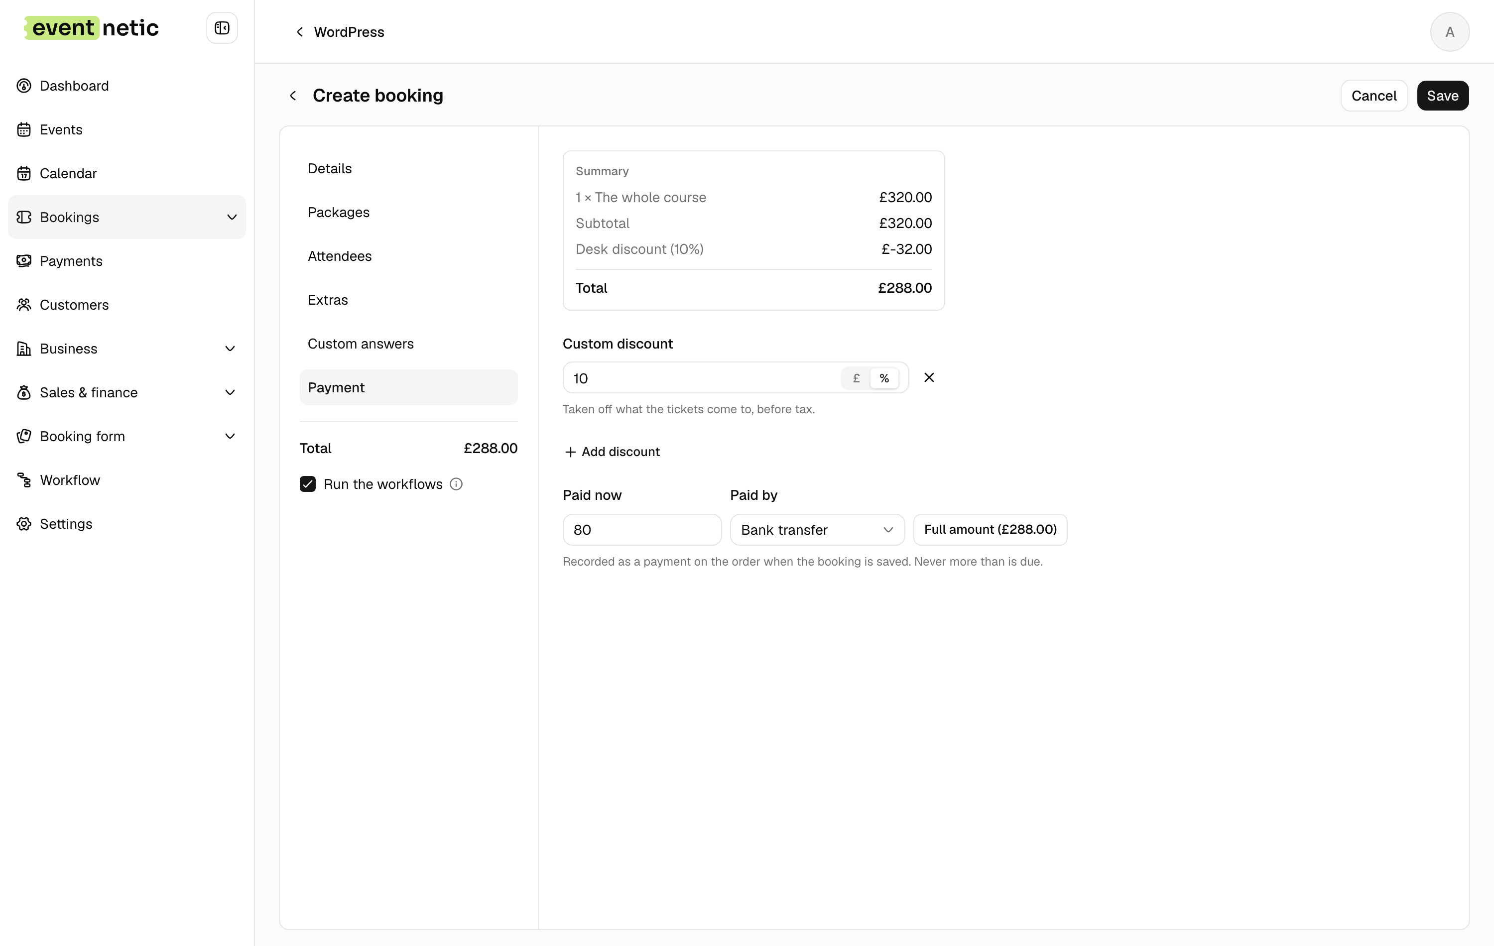The height and width of the screenshot is (946, 1494).
Task: Click the Customers people icon
Action: 23,305
